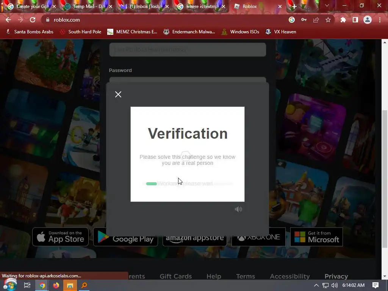Open the Help footer link

click(x=214, y=276)
